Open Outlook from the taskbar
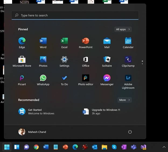The height and width of the screenshot is (152, 168). (94, 147)
